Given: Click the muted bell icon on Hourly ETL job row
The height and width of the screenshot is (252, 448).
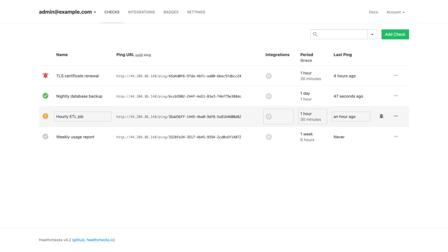Looking at the screenshot, I should 381,116.
